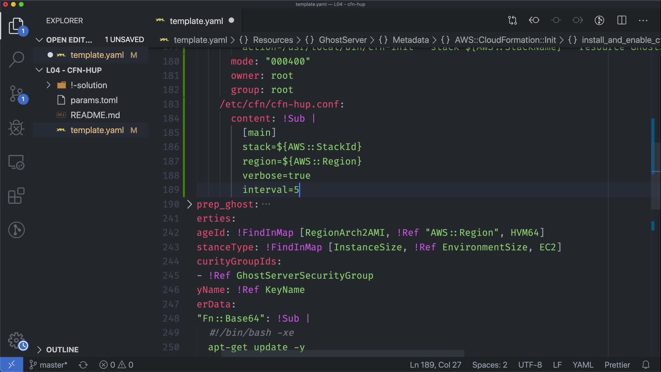Click the Synchronize Changes icon in status bar

[x=83, y=365]
